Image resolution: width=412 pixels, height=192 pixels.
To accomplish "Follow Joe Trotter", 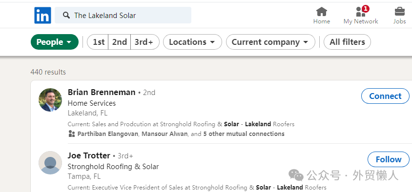I will point(389,159).
